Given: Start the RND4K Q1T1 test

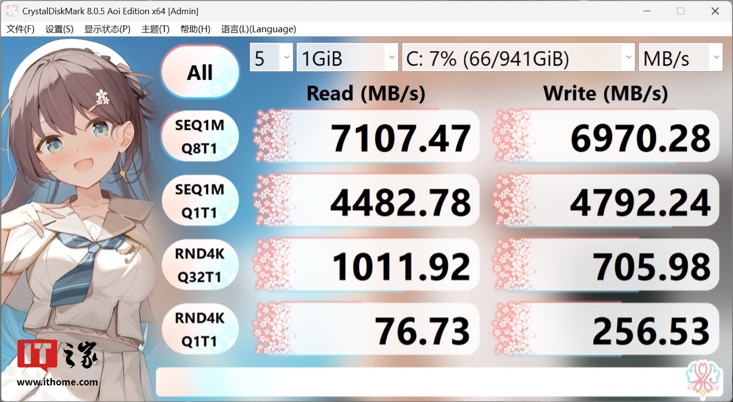Looking at the screenshot, I should 199,329.
